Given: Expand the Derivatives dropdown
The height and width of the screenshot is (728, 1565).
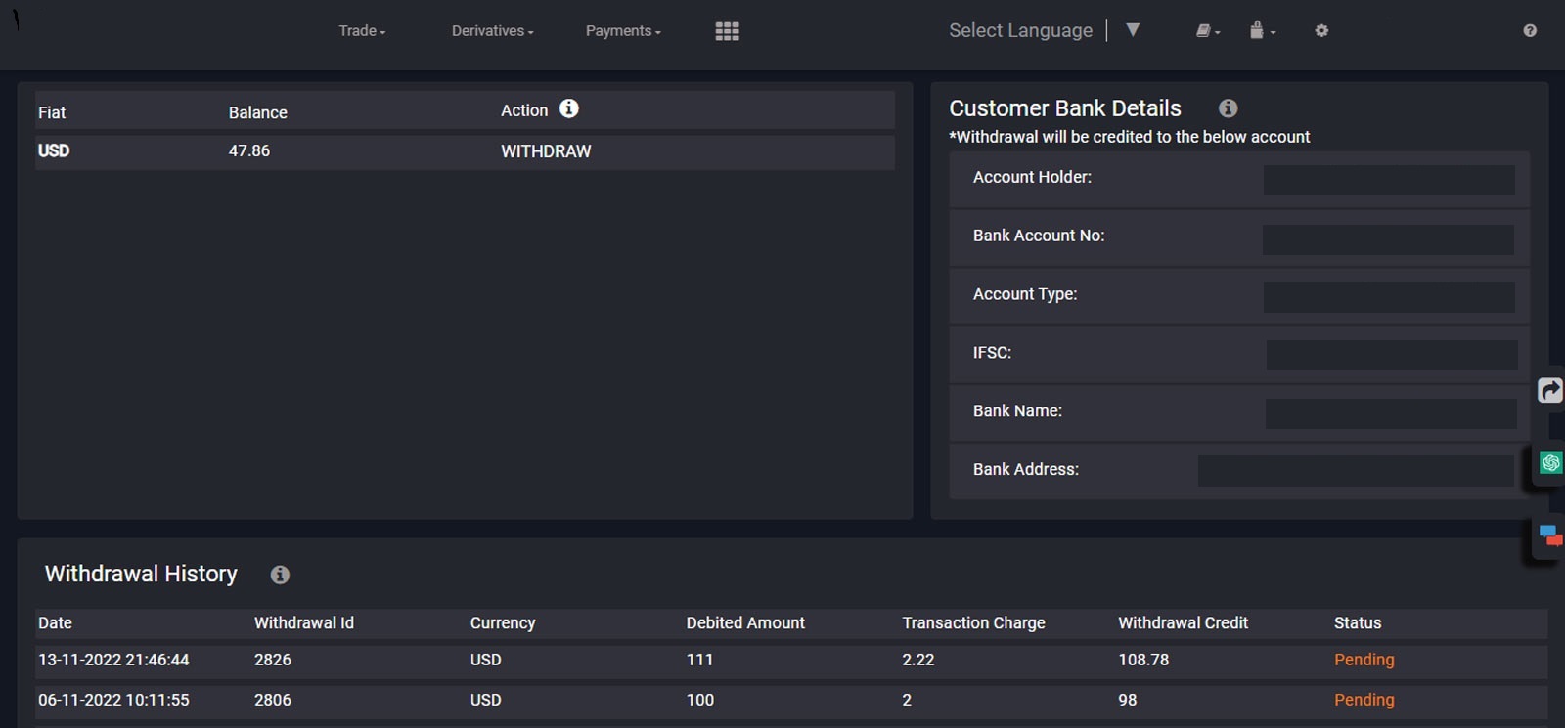Looking at the screenshot, I should (492, 31).
